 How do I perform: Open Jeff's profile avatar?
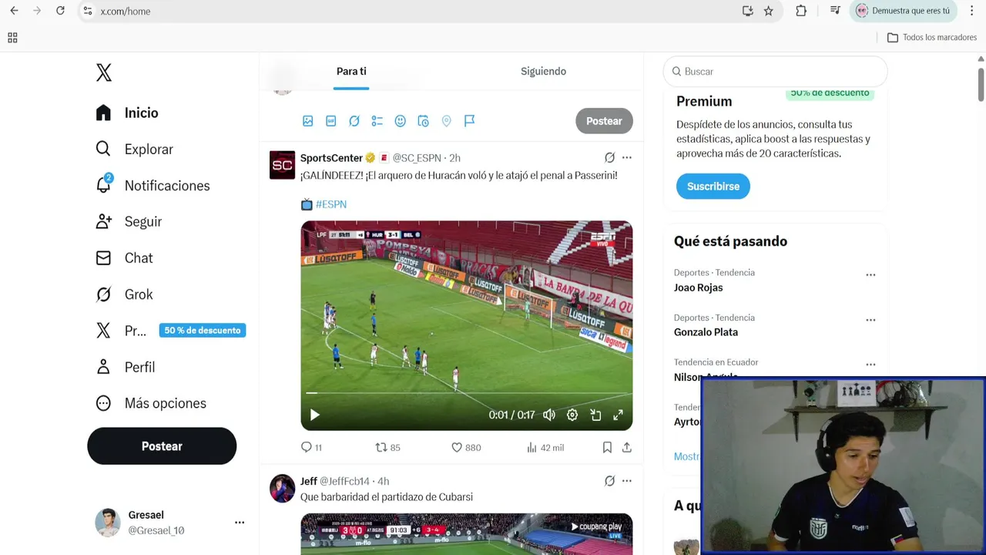283,488
